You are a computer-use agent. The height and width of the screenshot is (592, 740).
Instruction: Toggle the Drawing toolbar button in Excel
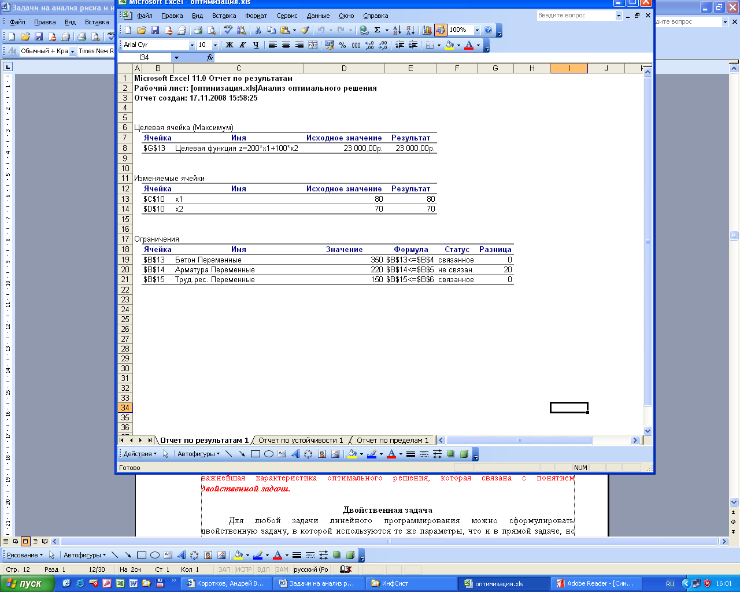click(x=441, y=30)
